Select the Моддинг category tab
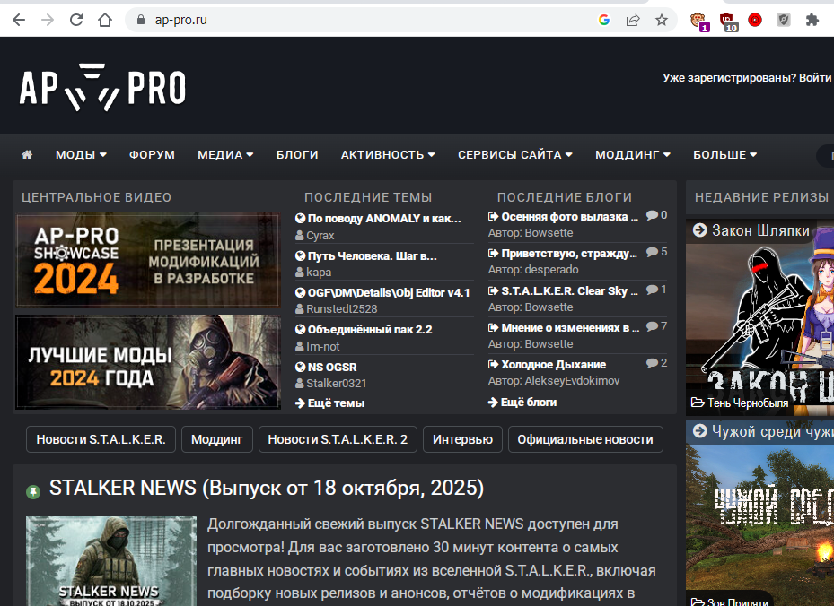 [x=217, y=439]
